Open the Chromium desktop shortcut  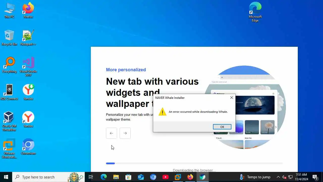[x=28, y=147]
